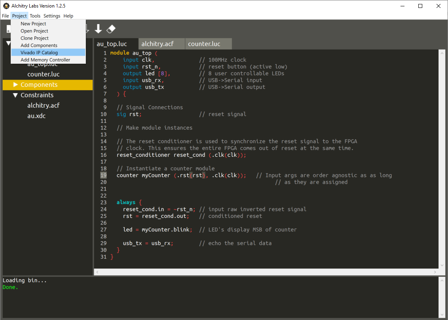Viewport: 448px width, 320px height.
Task: Open the File menu
Action: click(x=6, y=16)
